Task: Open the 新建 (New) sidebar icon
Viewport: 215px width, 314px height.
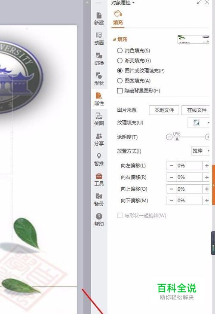Action: click(99, 19)
